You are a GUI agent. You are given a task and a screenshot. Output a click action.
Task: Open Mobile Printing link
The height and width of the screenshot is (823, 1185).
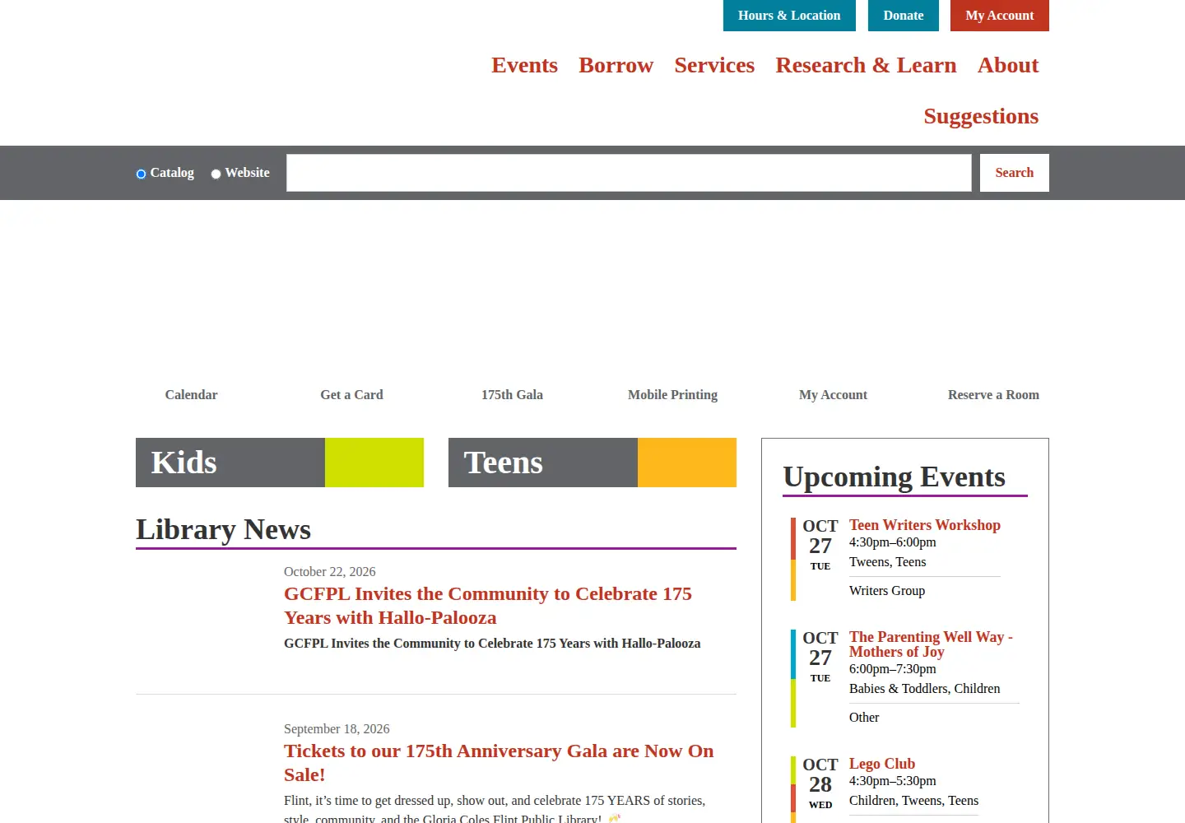[x=672, y=395]
